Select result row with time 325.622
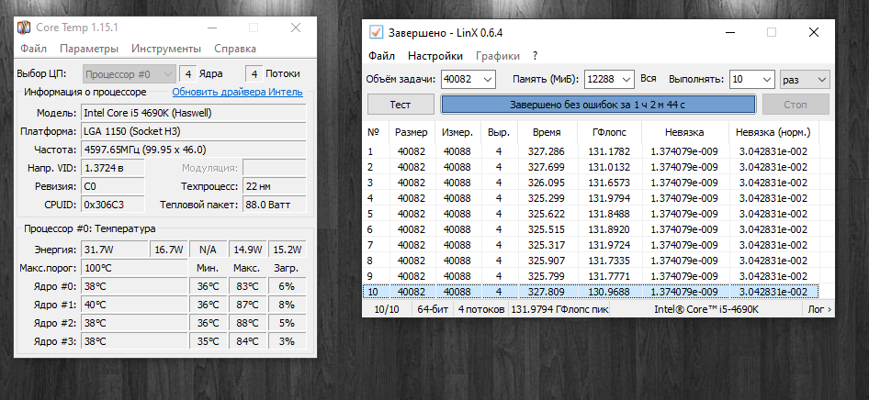This screenshot has width=869, height=400. pos(591,214)
